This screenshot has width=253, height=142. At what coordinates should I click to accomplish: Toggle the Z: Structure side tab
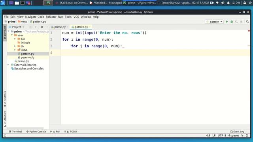[x=5, y=119]
